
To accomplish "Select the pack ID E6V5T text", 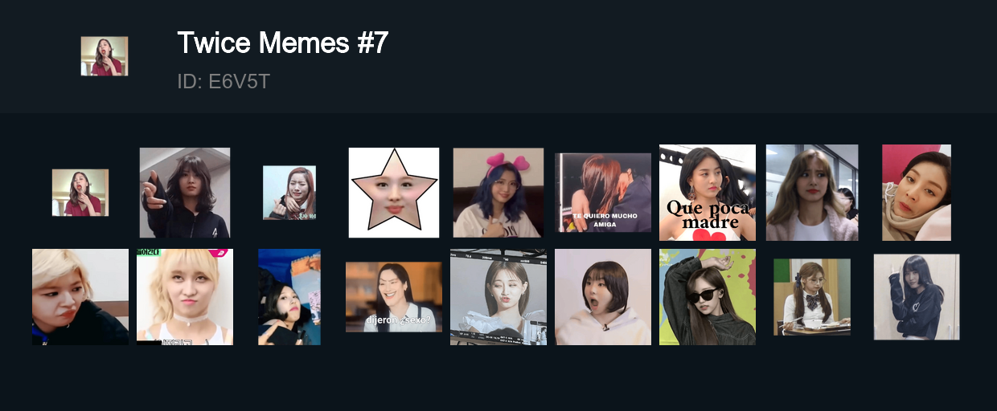I will pos(223,82).
